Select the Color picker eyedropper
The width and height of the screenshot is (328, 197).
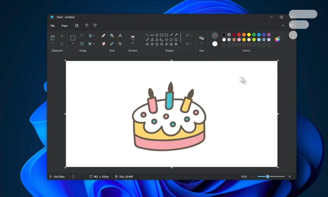[x=112, y=44]
